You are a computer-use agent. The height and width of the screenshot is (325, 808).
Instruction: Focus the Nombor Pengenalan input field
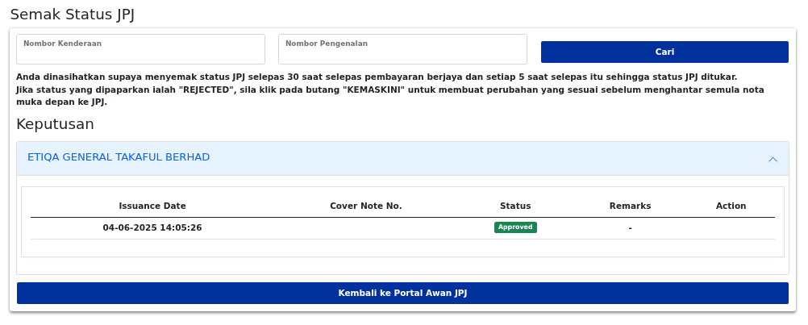402,49
